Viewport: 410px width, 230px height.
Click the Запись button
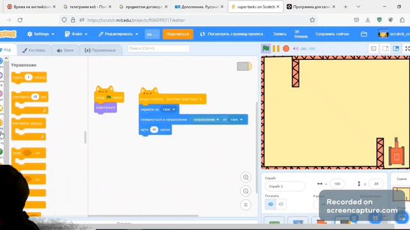[279, 34]
